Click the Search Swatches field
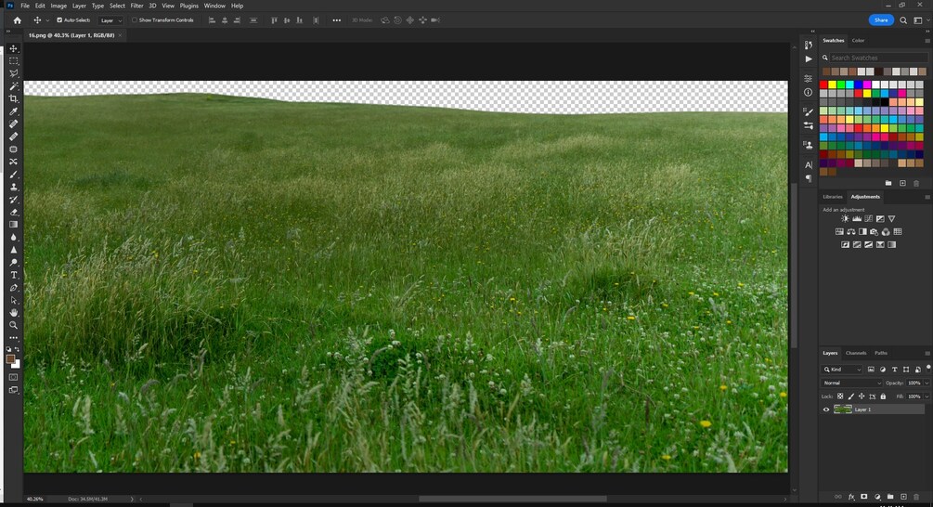 pyautogui.click(x=878, y=58)
